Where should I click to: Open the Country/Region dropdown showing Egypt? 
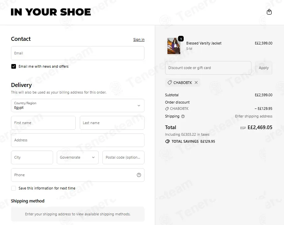point(78,106)
